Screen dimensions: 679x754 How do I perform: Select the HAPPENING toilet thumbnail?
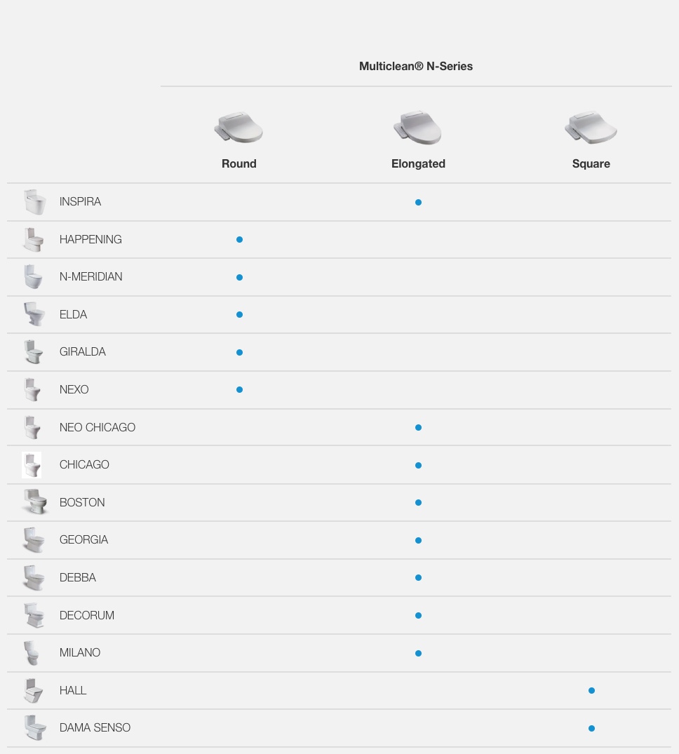(34, 239)
